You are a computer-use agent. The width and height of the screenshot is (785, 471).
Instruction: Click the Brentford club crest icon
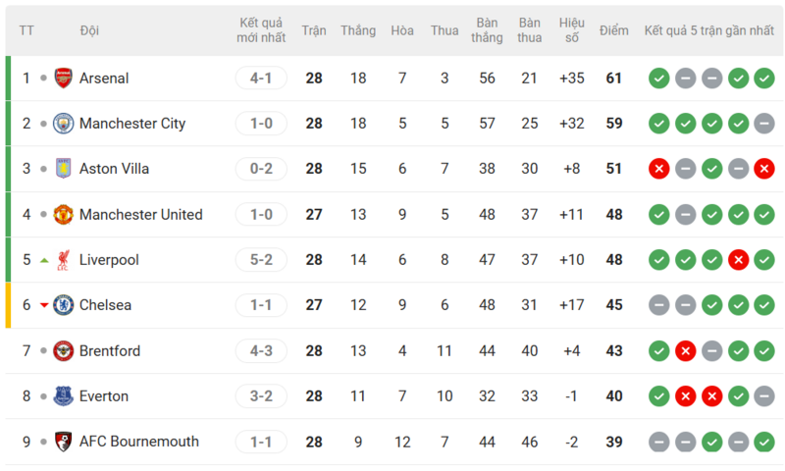pyautogui.click(x=64, y=351)
